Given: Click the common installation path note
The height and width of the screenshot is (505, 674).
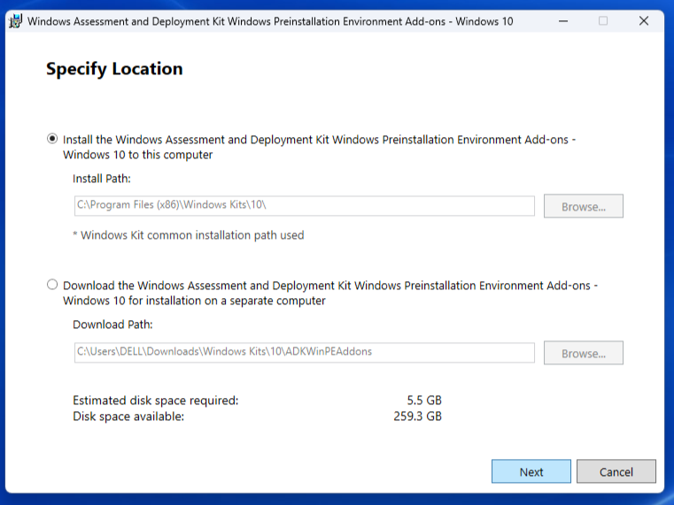Looking at the screenshot, I should 189,235.
